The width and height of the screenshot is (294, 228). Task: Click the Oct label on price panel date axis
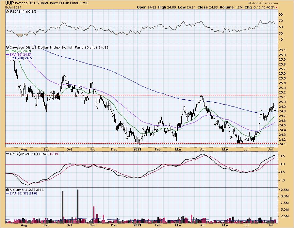[69, 150]
